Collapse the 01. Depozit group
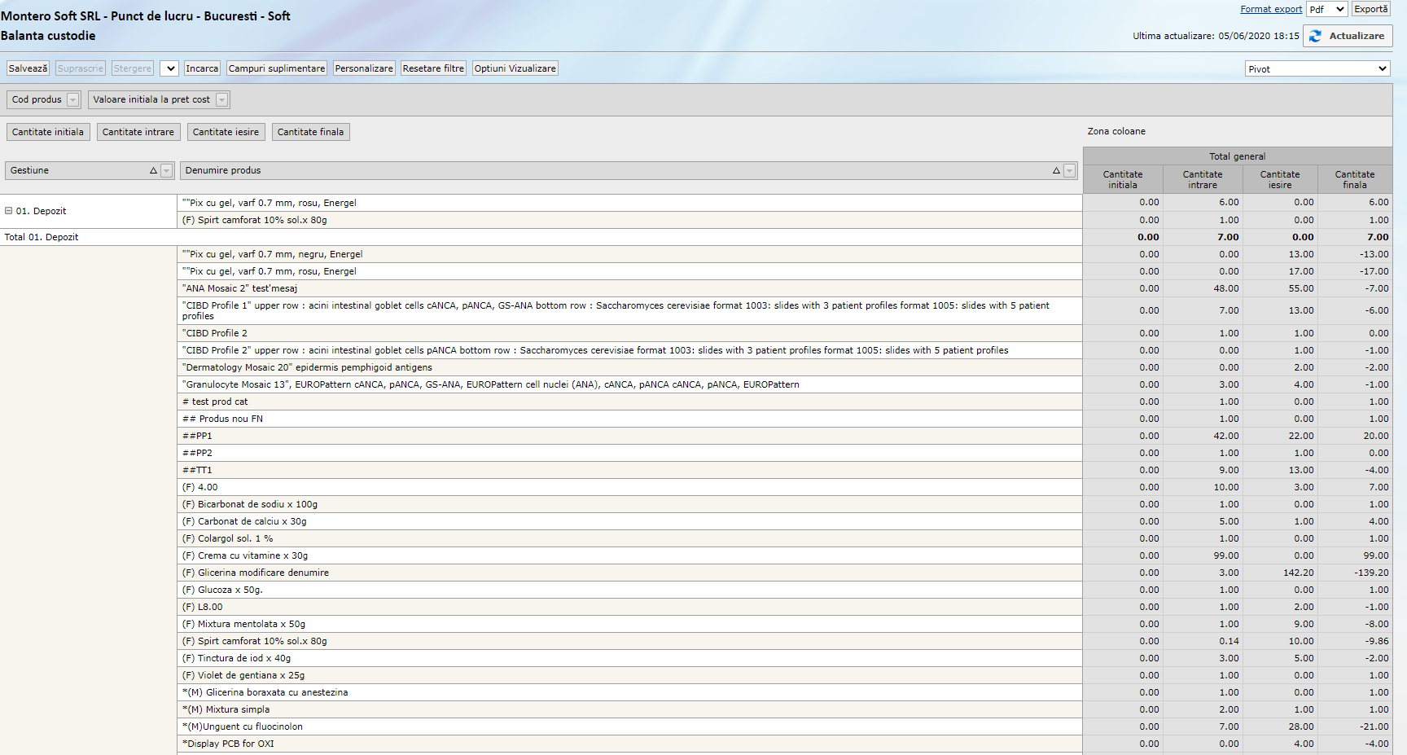1407x755 pixels. [9, 211]
